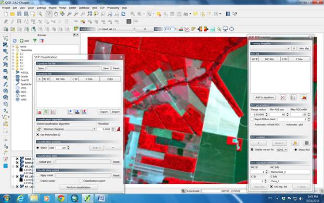Enable Create vector checkbox
The width and height of the screenshot is (324, 203).
38,181
